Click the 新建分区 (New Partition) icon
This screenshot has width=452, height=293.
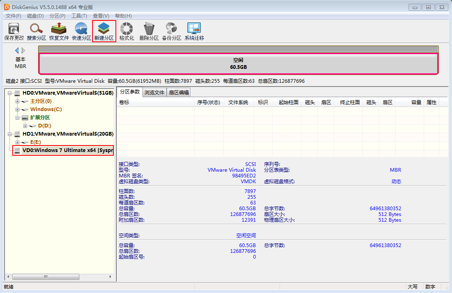(104, 31)
